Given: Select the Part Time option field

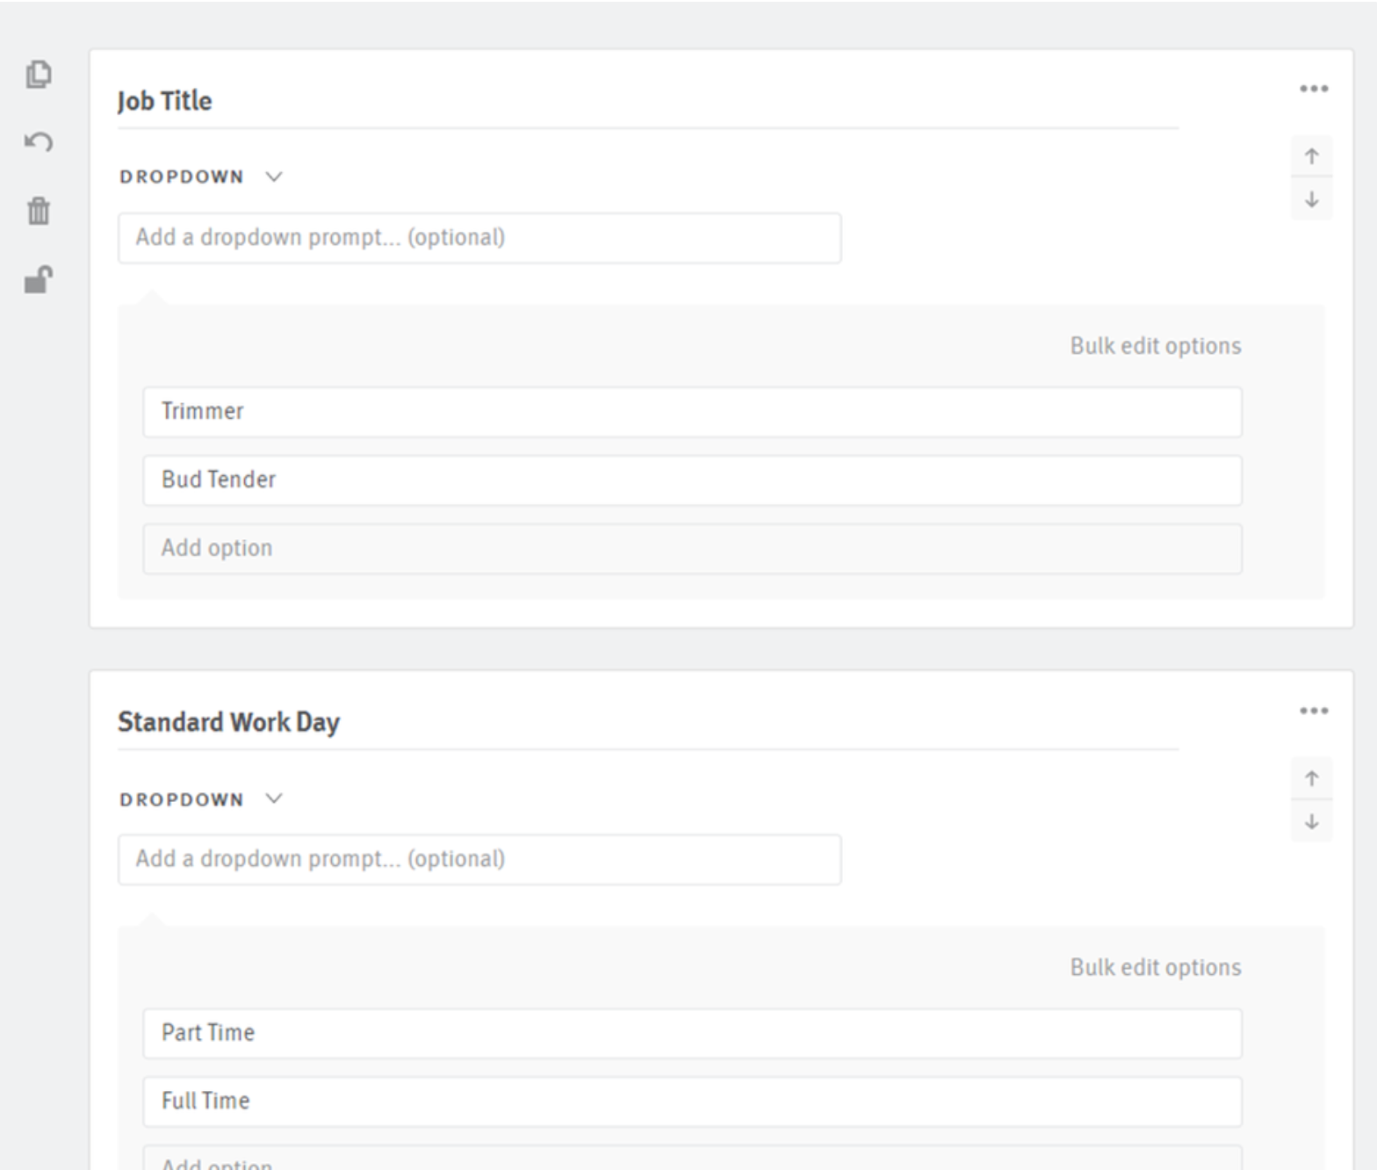Looking at the screenshot, I should 692,1033.
